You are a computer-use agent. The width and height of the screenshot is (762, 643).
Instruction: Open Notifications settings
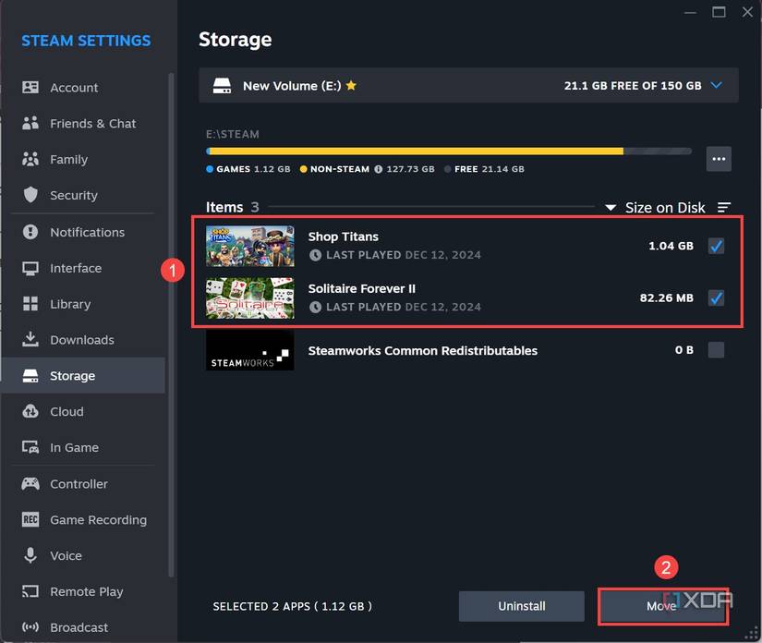pyautogui.click(x=83, y=232)
